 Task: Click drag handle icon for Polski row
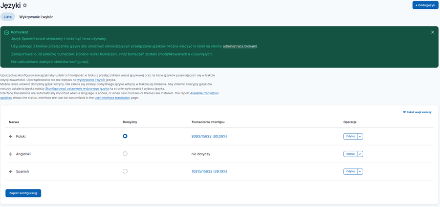pyautogui.click(x=11, y=137)
